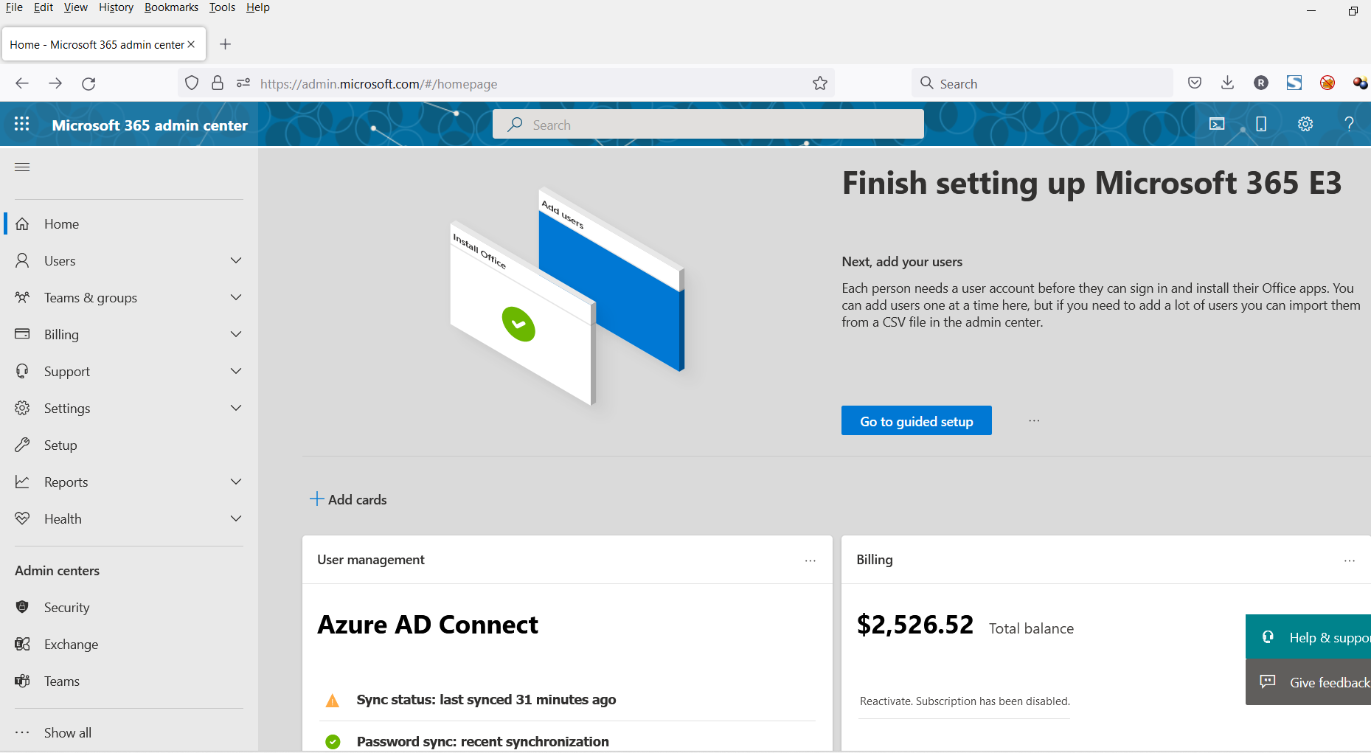Open the File menu
This screenshot has width=1371, height=753.
[14, 7]
